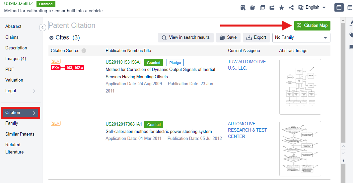353x183 pixels.
Task: Click the comment icon on right edge
Action: tap(351, 47)
